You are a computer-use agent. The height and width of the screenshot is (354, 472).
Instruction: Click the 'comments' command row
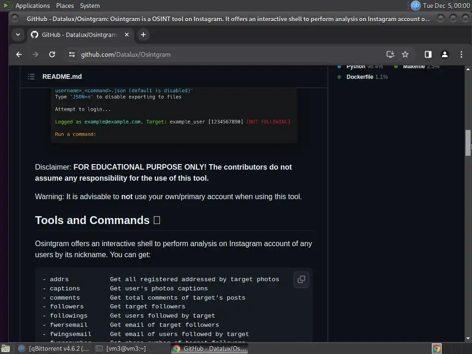pyautogui.click(x=144, y=298)
